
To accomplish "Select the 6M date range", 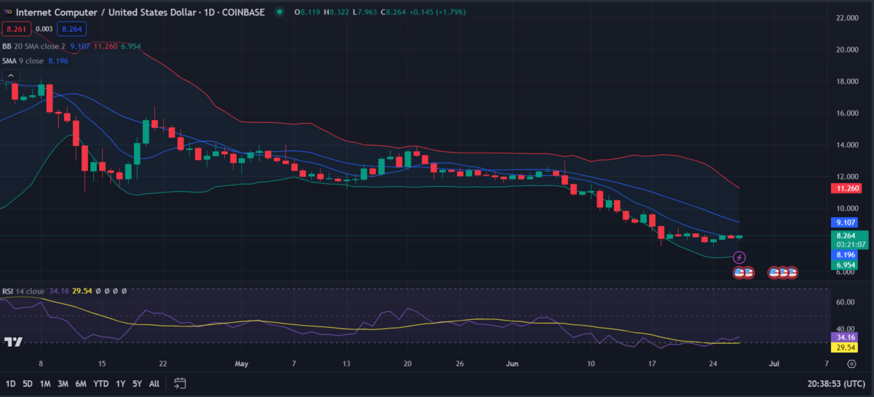I will [x=82, y=383].
